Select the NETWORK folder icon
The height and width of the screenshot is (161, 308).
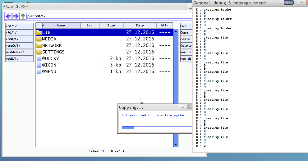coord(39,45)
